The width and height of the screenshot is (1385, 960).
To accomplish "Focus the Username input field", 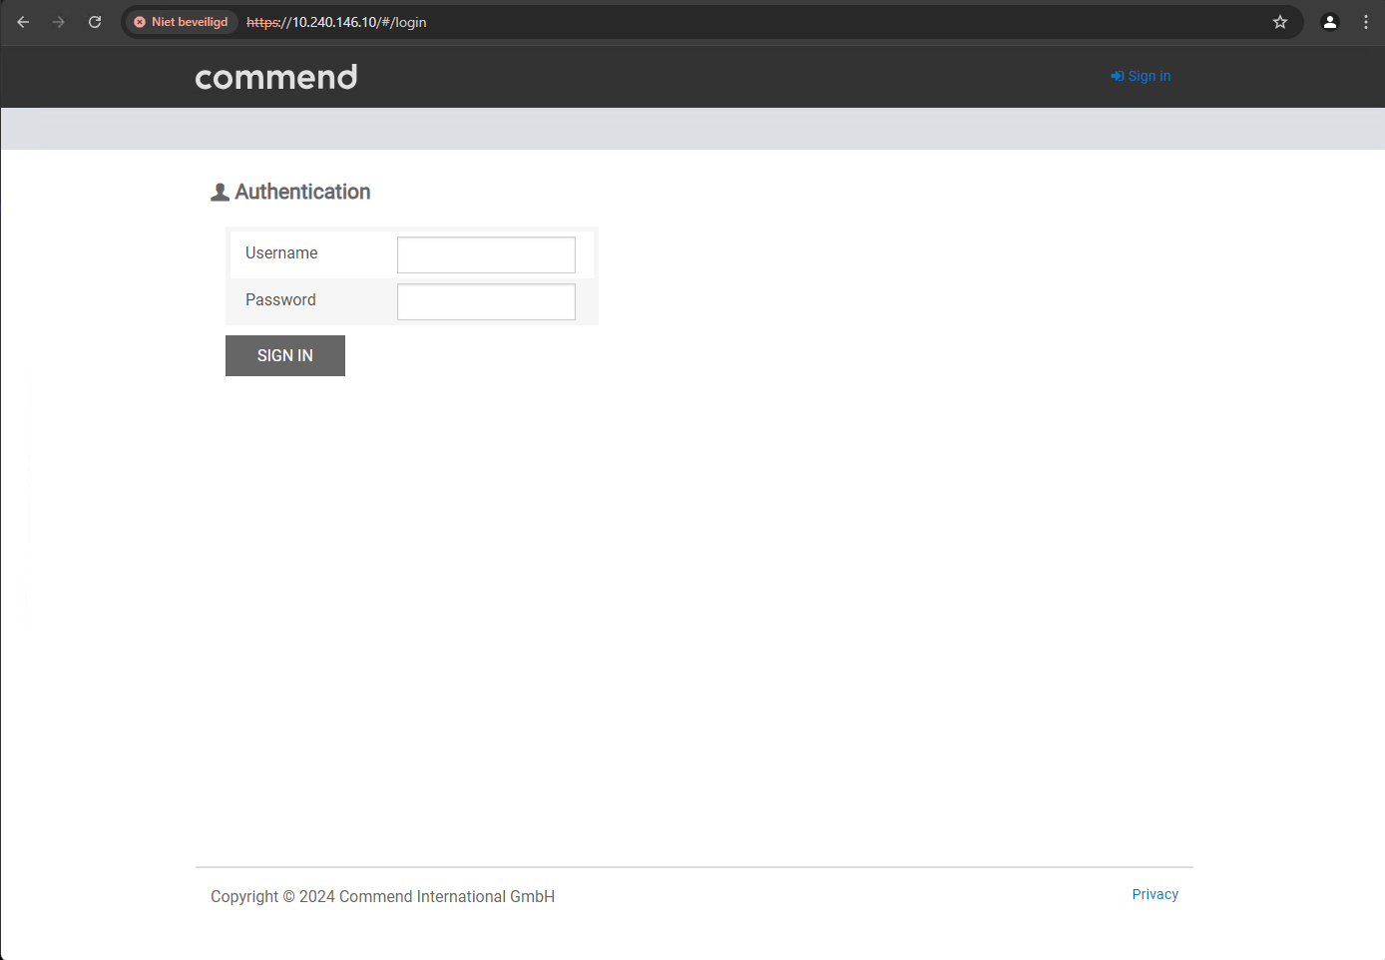I will coord(486,254).
